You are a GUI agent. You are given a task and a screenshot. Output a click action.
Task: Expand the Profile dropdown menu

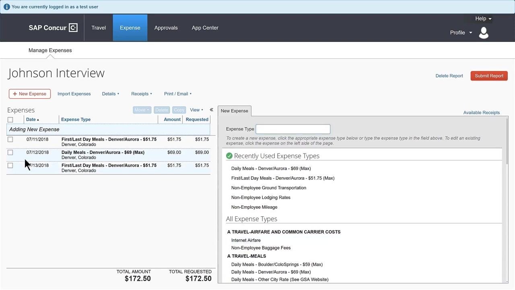point(461,33)
